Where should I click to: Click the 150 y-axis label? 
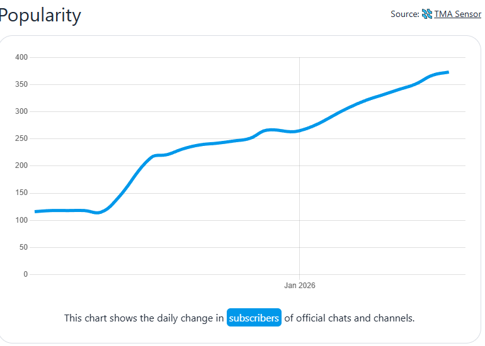[21, 193]
